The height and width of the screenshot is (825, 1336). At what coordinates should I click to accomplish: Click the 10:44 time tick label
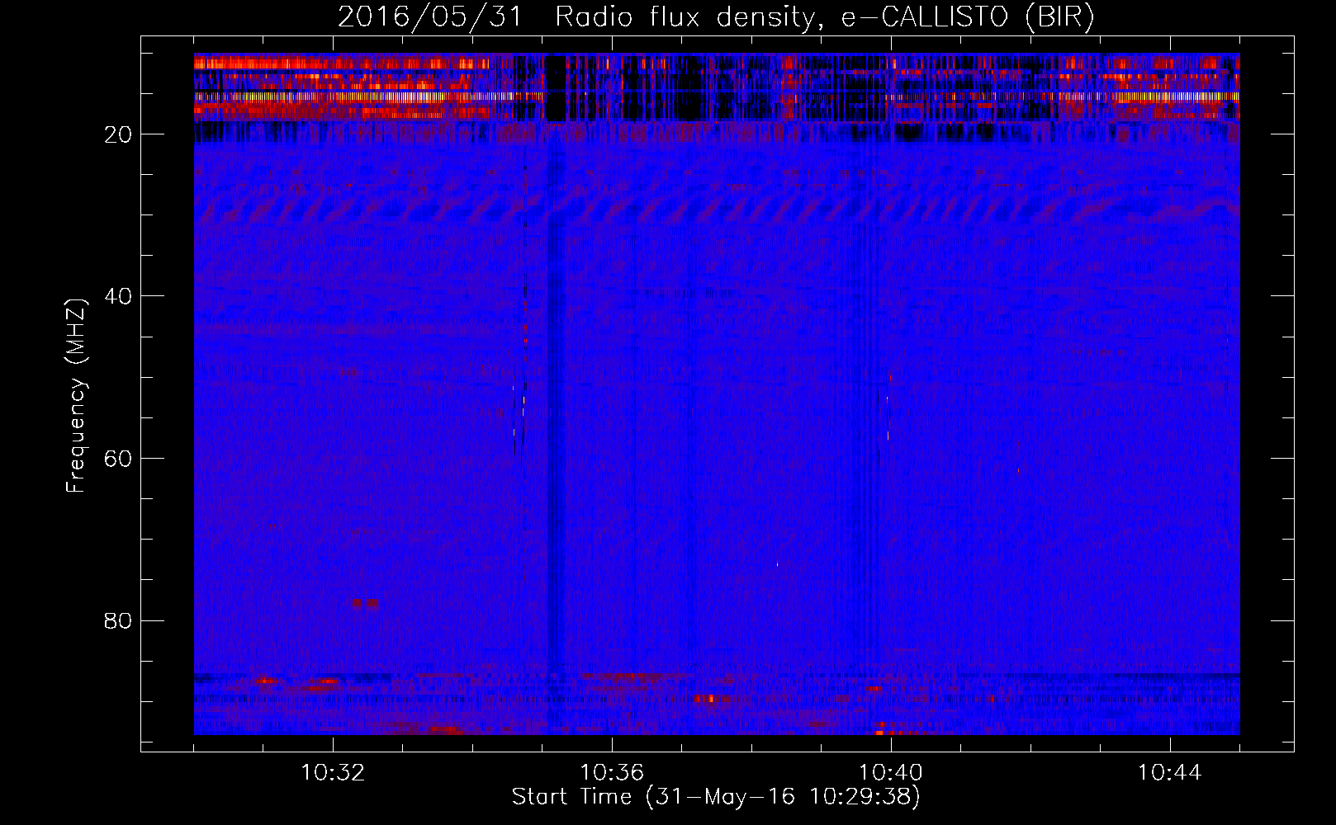click(1169, 773)
